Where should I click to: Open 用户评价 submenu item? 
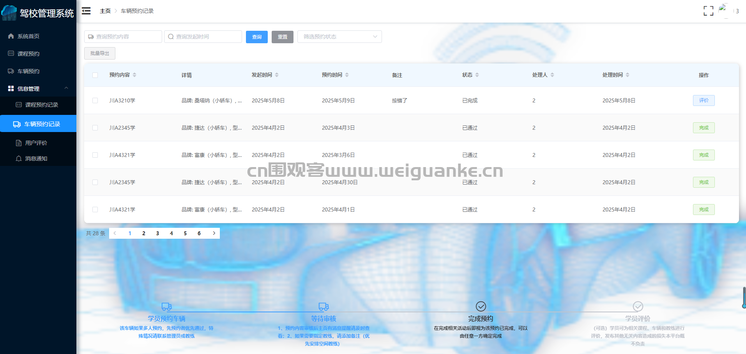[x=38, y=143]
